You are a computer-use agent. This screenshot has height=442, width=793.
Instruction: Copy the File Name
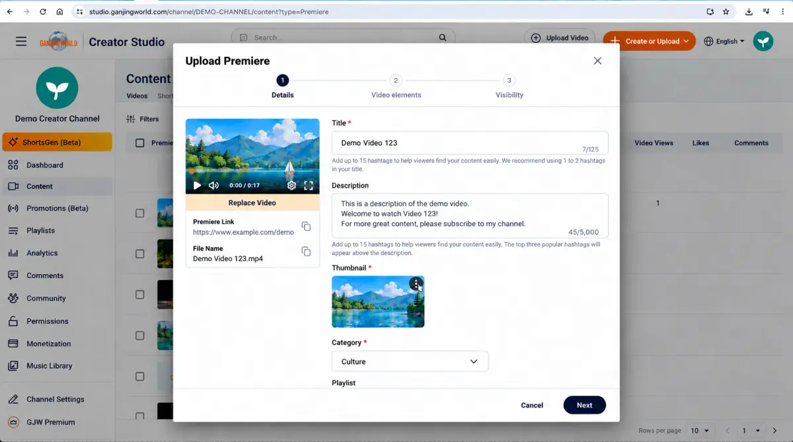(x=306, y=252)
